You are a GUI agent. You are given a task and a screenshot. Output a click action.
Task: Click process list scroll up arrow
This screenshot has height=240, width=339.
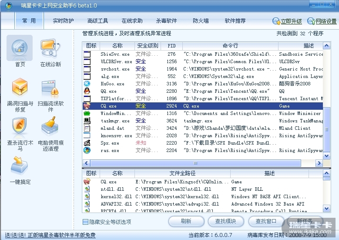coord(326,46)
